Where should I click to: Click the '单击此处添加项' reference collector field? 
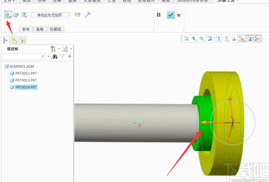(50, 15)
